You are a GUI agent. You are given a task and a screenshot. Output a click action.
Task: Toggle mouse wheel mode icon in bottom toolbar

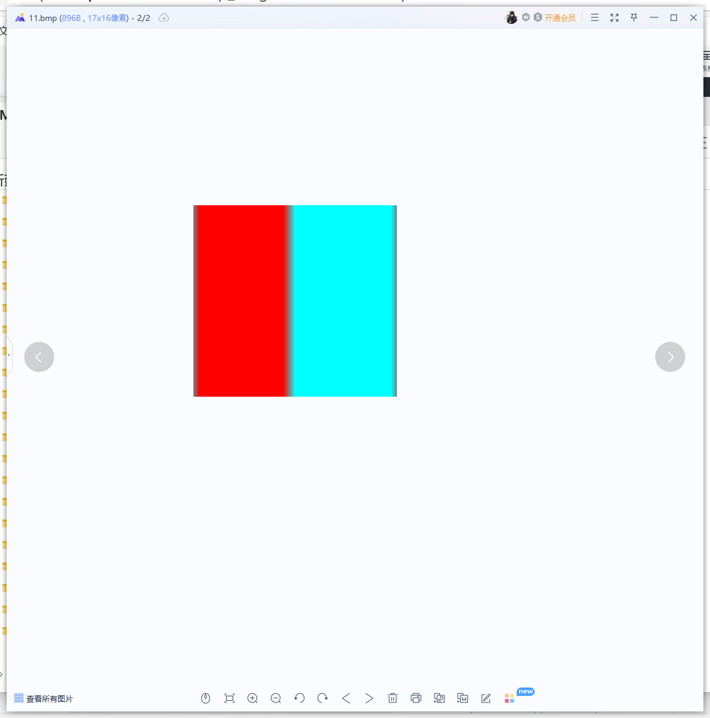(206, 698)
